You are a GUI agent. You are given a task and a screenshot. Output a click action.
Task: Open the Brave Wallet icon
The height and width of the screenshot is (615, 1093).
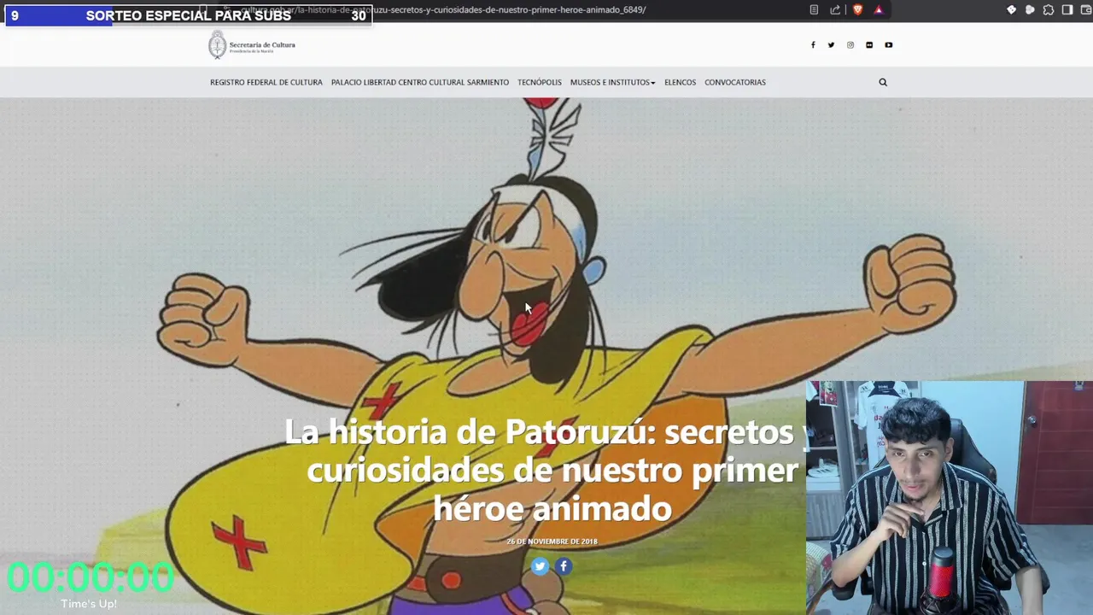tap(1085, 10)
